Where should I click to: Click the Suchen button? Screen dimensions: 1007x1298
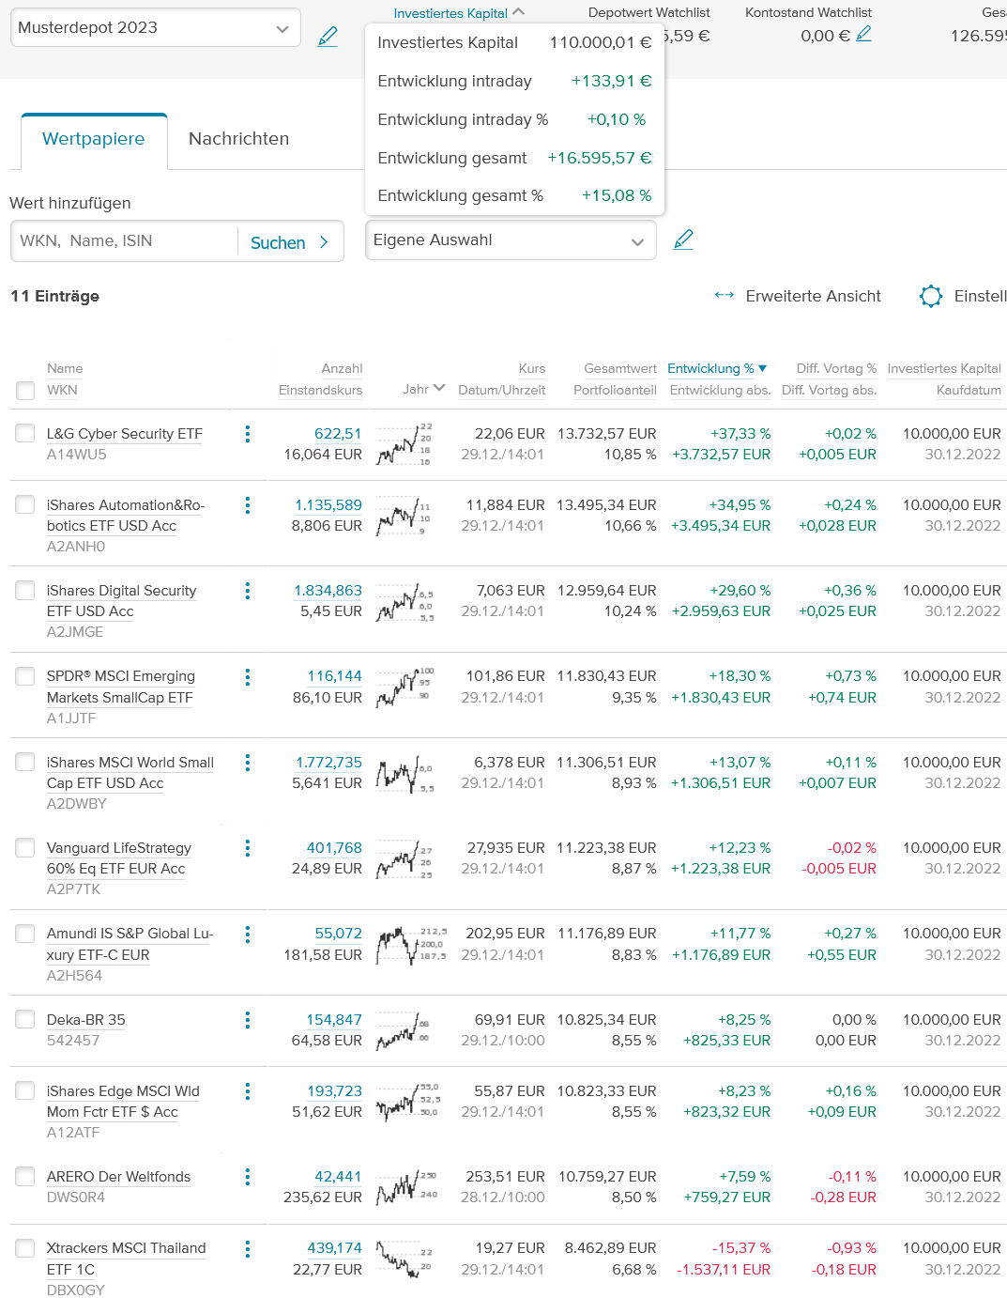(289, 242)
